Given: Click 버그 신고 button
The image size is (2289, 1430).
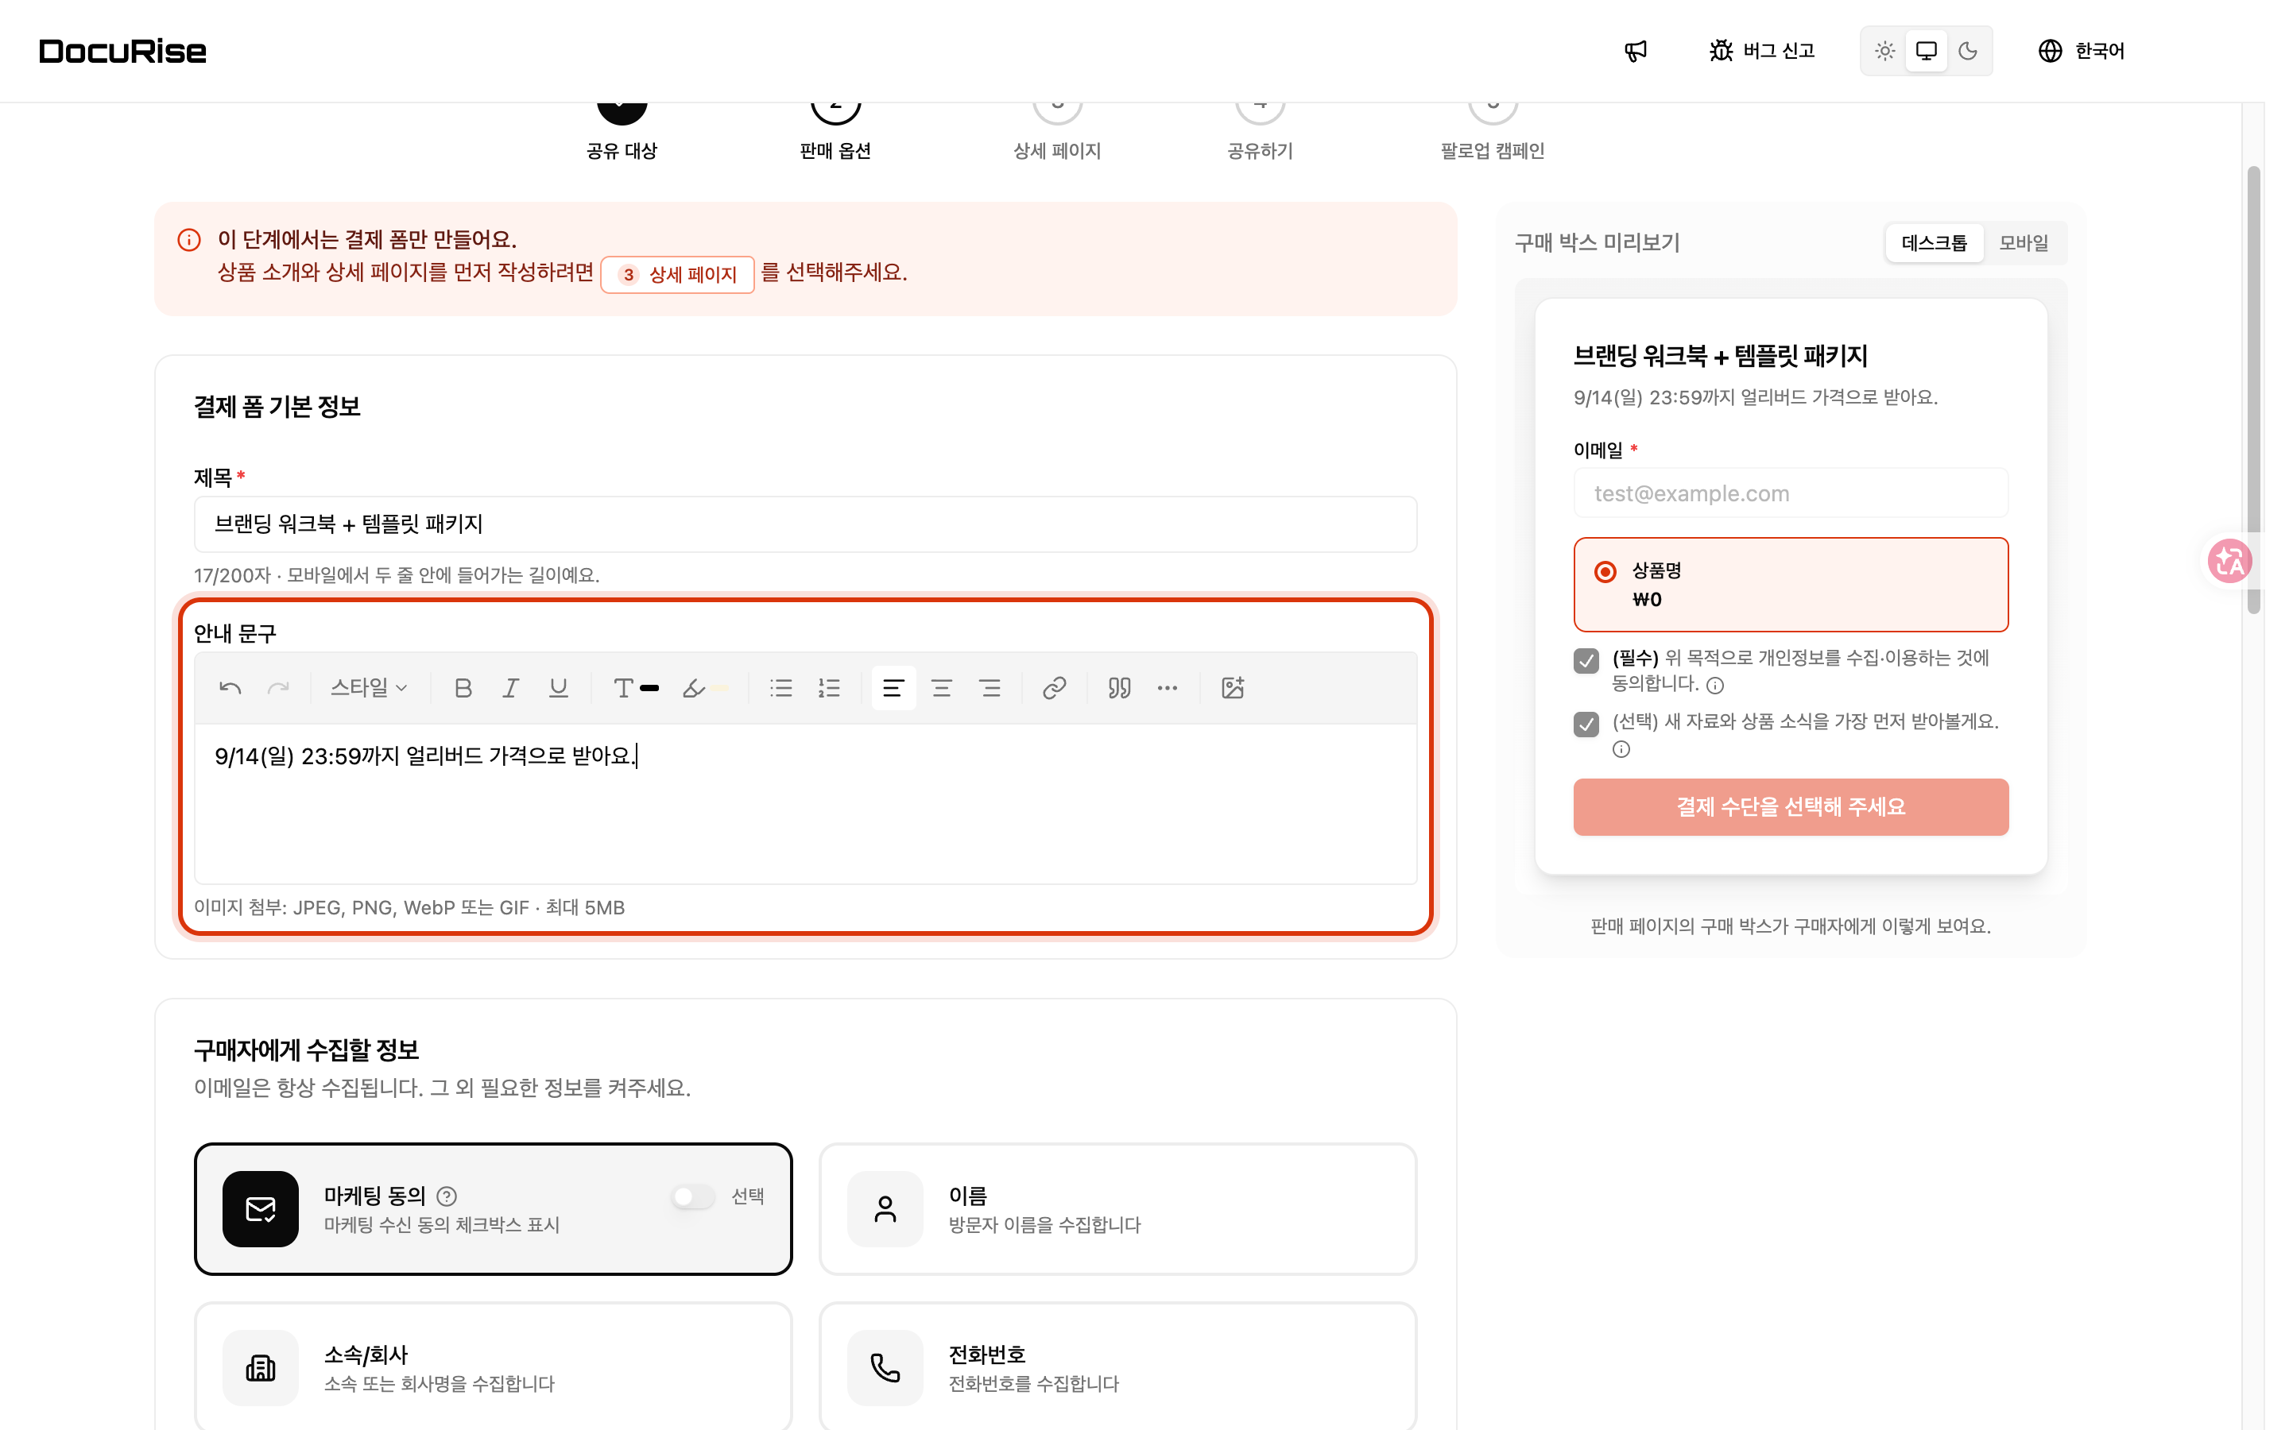Looking at the screenshot, I should coord(1762,51).
